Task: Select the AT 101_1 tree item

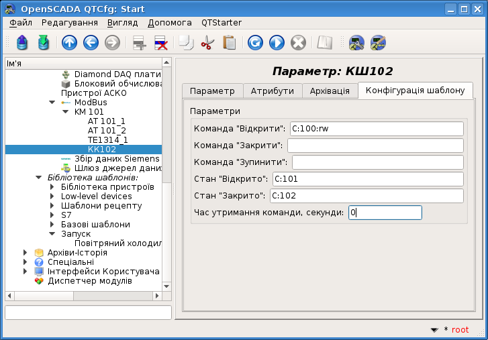Action: [x=107, y=121]
